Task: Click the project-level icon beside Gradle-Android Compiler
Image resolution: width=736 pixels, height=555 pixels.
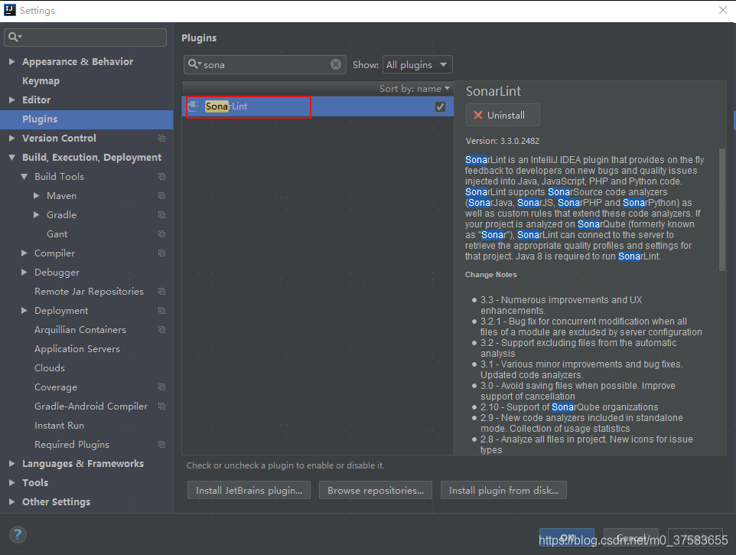Action: (161, 406)
